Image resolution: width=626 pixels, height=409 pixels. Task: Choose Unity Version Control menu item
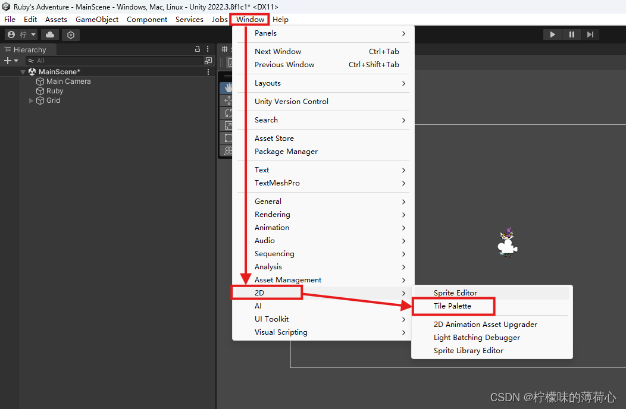pyautogui.click(x=323, y=101)
